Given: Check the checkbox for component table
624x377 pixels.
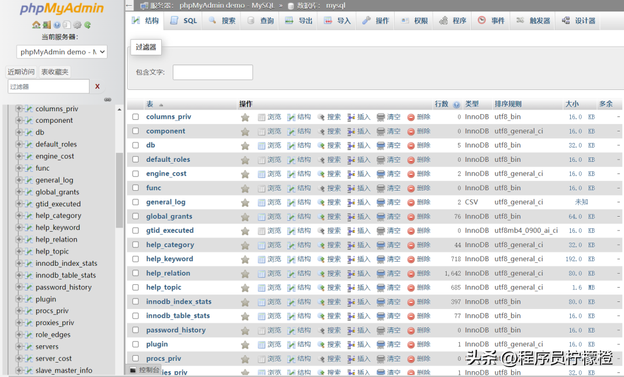Looking at the screenshot, I should [136, 131].
